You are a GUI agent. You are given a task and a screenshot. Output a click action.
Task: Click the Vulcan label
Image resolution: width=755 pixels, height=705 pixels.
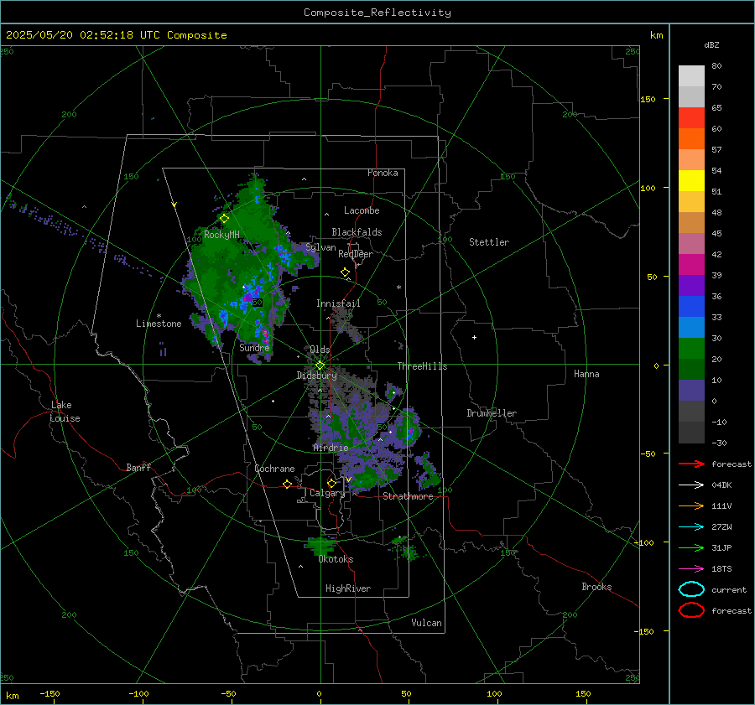(x=426, y=623)
